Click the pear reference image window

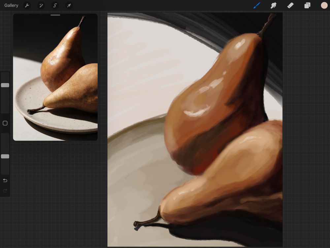[55, 77]
